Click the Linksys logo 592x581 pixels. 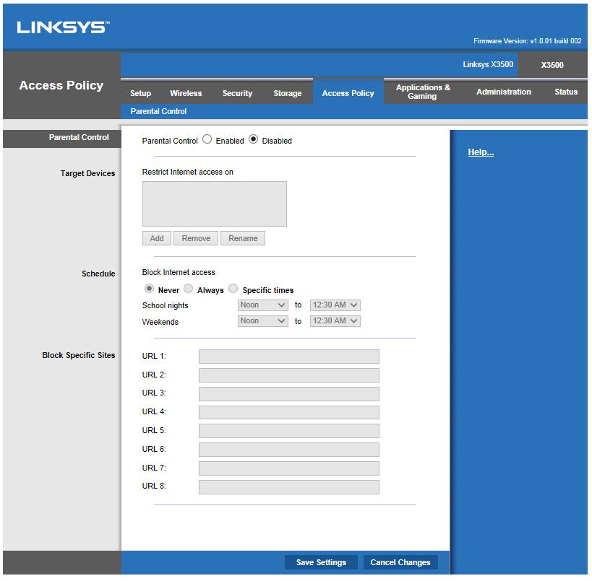(63, 27)
